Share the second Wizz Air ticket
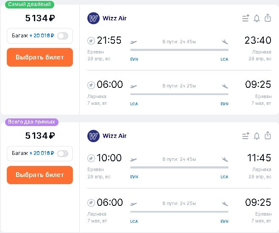The width and height of the screenshot is (279, 233). 268,135
